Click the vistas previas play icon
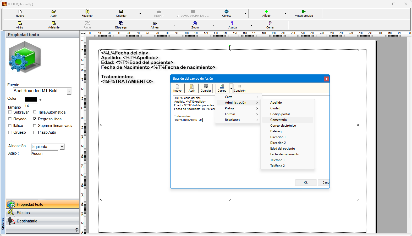 (304, 11)
